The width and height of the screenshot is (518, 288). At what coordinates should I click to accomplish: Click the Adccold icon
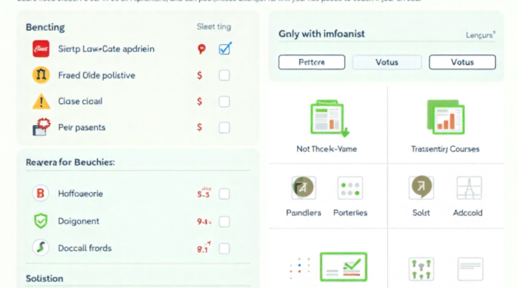[x=467, y=188]
